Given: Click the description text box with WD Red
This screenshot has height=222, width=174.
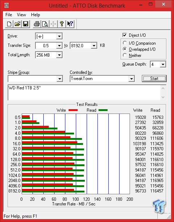Looking at the screenshot, I should [84, 93].
